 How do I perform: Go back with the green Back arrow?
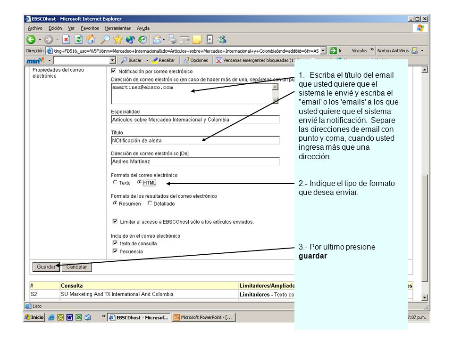[x=31, y=40]
